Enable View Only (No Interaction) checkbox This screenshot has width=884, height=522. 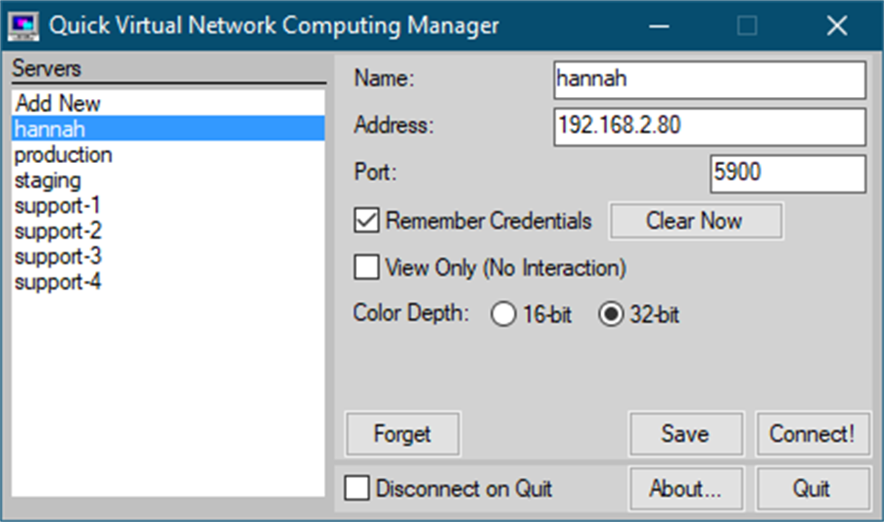tap(367, 268)
